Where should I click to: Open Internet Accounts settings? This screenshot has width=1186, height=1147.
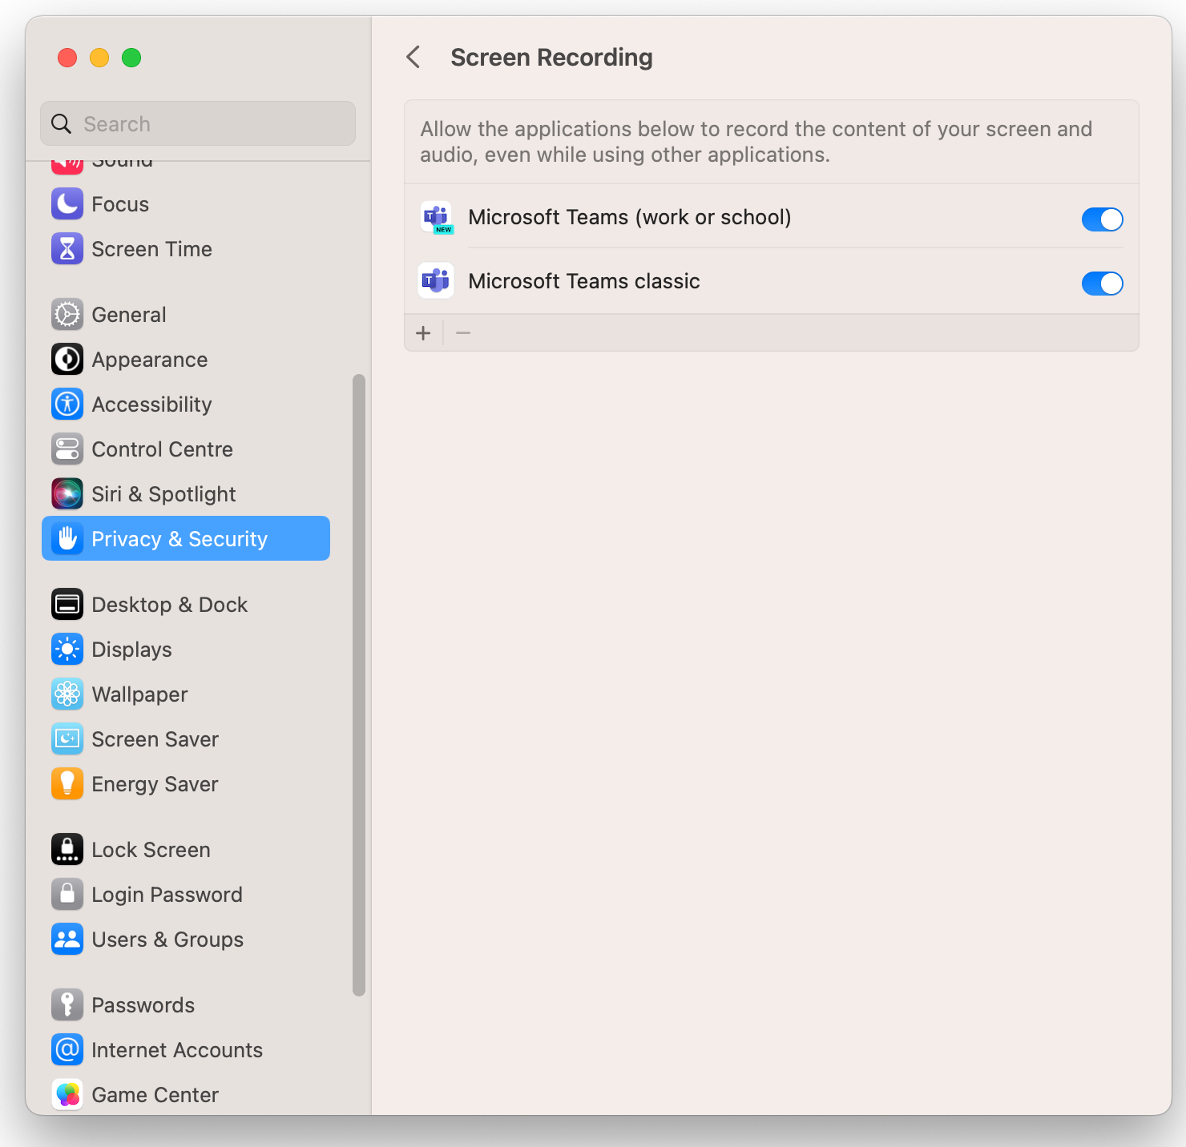[x=67, y=1049]
